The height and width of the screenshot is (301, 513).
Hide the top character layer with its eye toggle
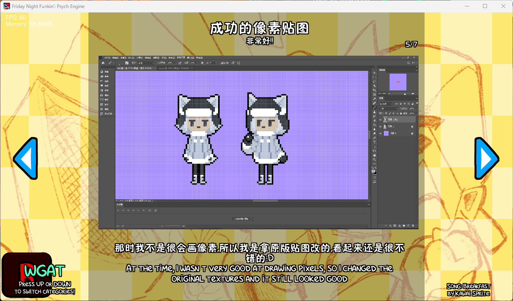pos(380,120)
